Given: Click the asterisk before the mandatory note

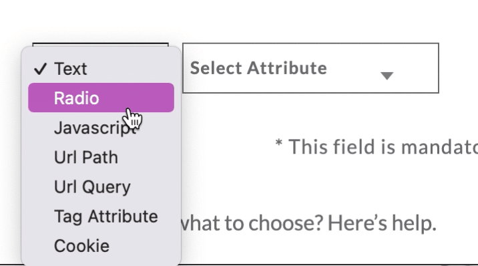Looking at the screenshot, I should pyautogui.click(x=278, y=144).
